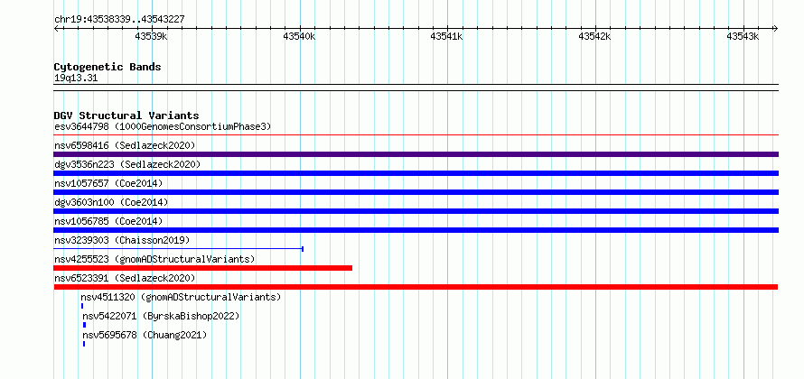Click the nsv1056785 blue variant bar
804x379 pixels.
click(x=416, y=230)
